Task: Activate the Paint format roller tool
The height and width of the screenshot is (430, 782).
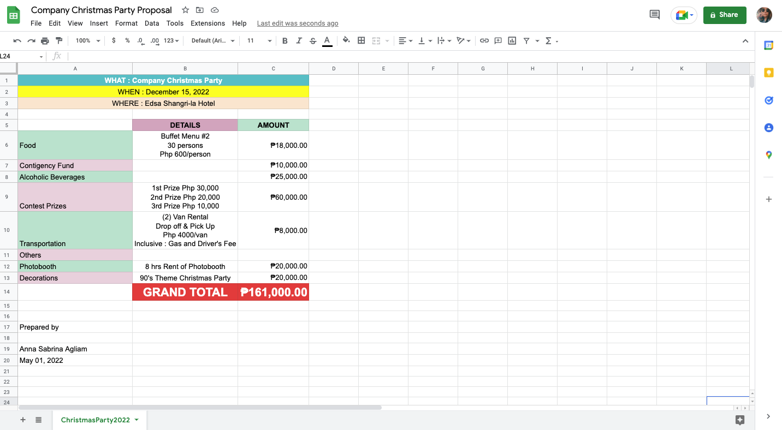Action: pyautogui.click(x=59, y=41)
